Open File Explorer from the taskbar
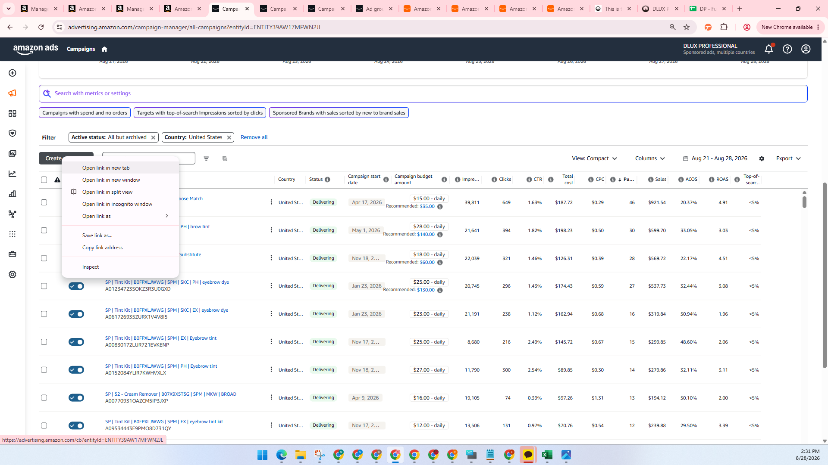The height and width of the screenshot is (465, 828). point(300,455)
